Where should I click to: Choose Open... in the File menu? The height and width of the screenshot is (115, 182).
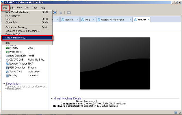click(27, 19)
